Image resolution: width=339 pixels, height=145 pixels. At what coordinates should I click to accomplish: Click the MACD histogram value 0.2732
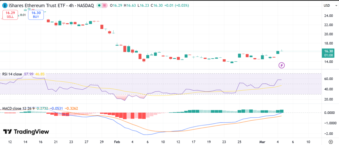42,108
